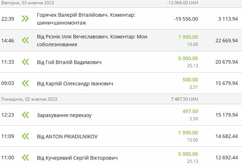Open transfer from Гой Віталій Вадимович
Image resolution: width=242 pixels, height=165 pixels.
click(x=69, y=62)
